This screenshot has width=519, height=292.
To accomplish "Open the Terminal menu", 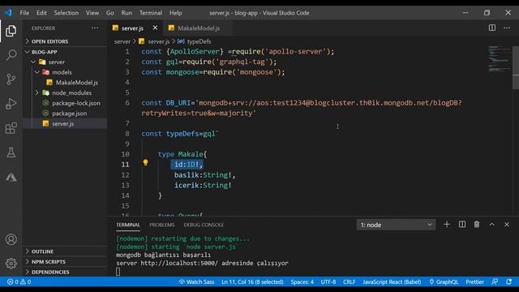I will coord(151,13).
